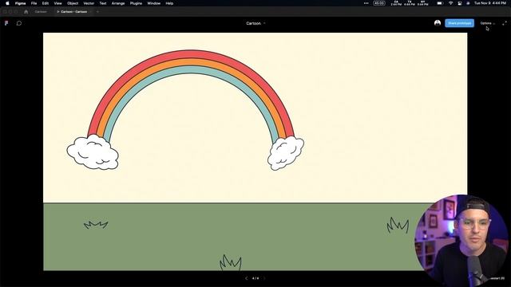This screenshot has width=511, height=287.
Task: Click the user avatar
Action: pos(438,23)
